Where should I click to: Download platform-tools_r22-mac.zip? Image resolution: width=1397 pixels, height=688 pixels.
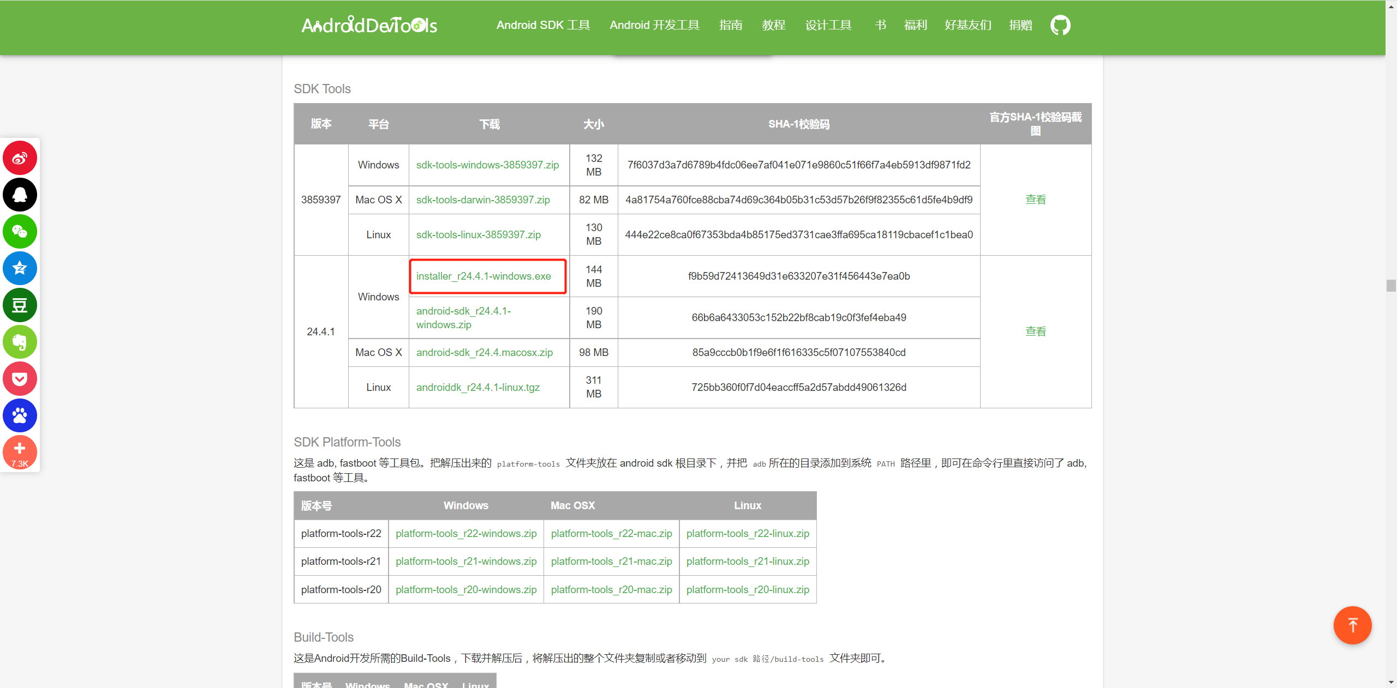[x=611, y=534]
